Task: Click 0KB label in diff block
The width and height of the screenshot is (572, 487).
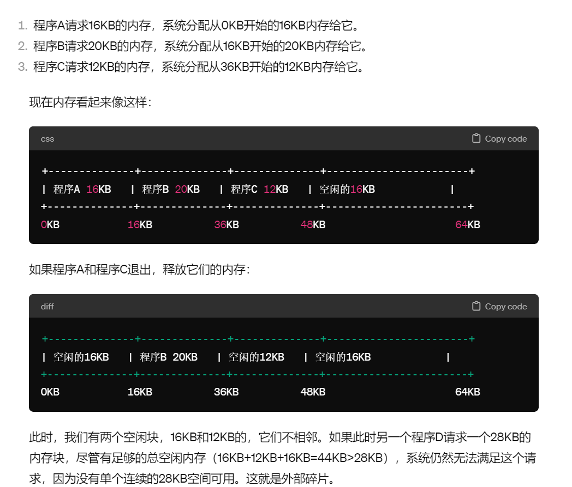Action: [50, 392]
